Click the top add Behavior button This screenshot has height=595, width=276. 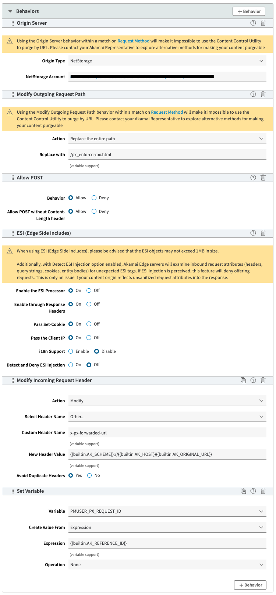pyautogui.click(x=249, y=11)
